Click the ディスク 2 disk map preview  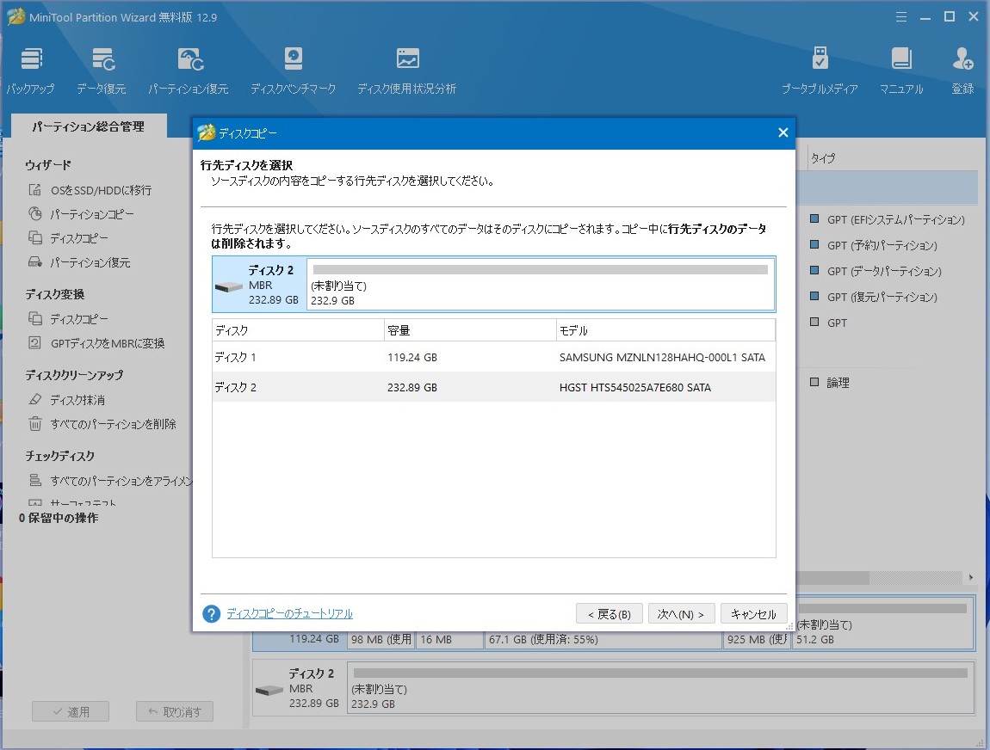[x=493, y=285]
